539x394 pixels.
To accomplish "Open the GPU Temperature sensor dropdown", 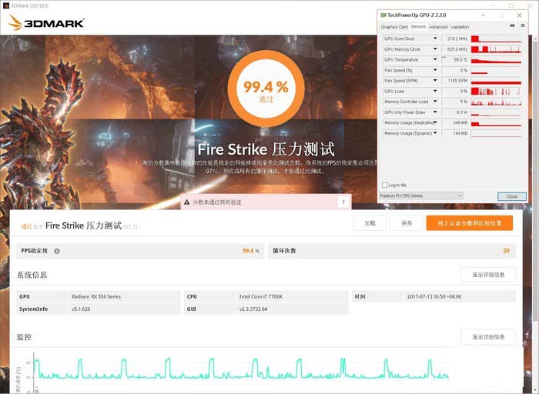I will pyautogui.click(x=436, y=59).
